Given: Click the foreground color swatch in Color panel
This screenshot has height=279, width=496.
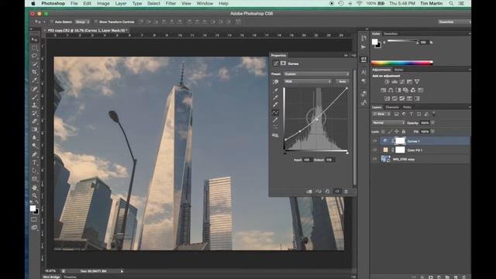Looking at the screenshot, I should [x=375, y=42].
